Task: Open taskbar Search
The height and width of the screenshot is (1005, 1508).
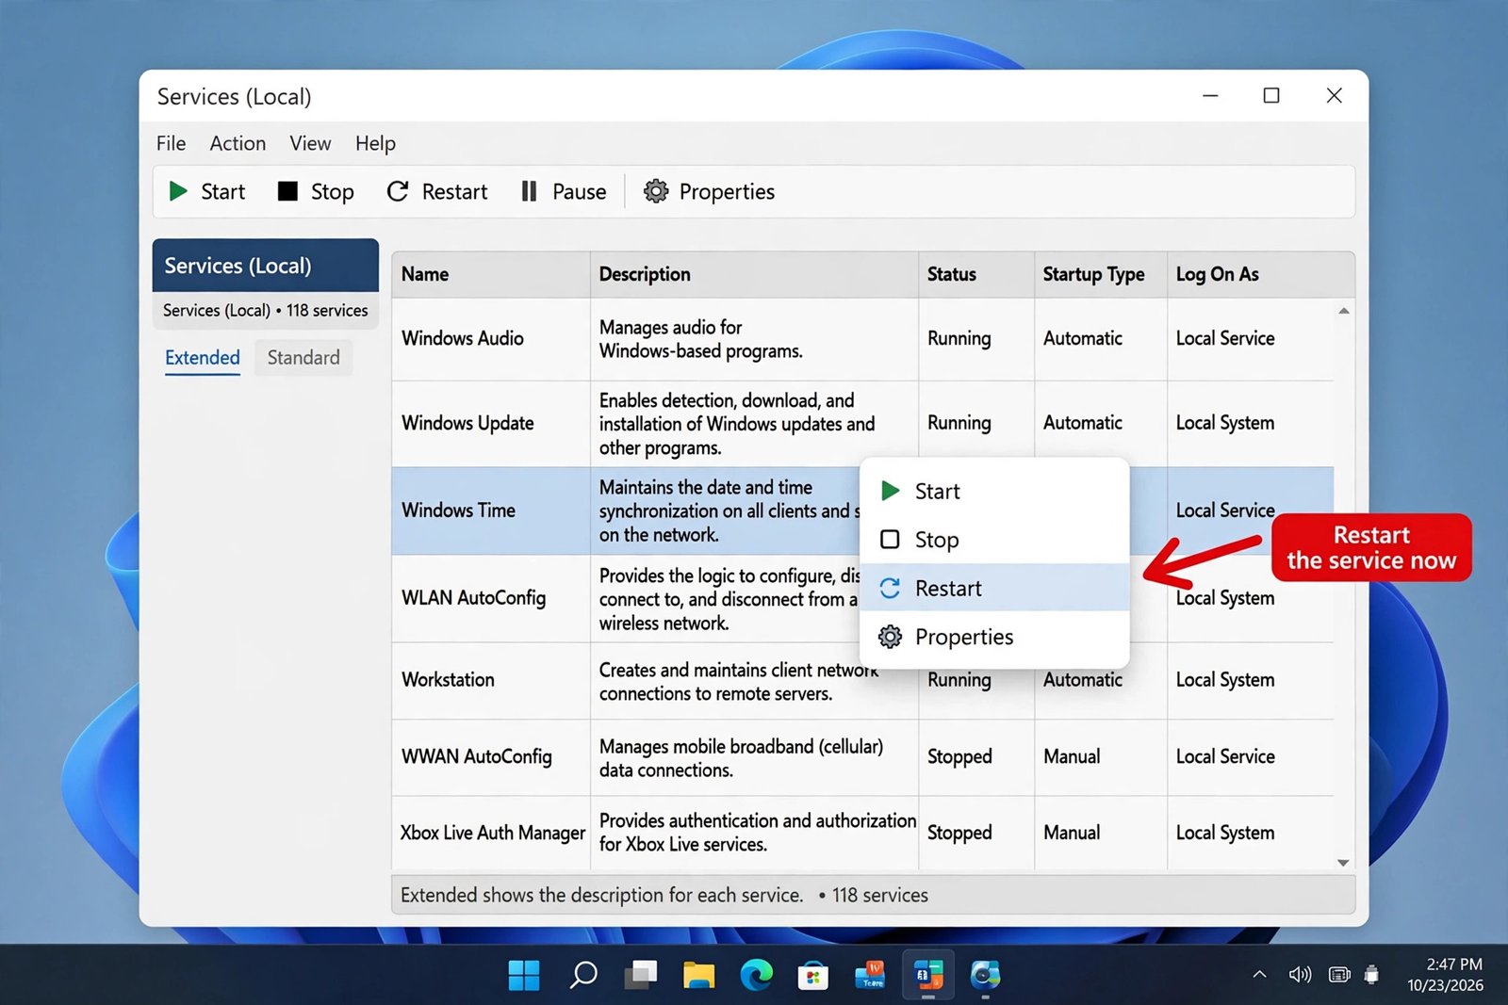Action: point(583,975)
